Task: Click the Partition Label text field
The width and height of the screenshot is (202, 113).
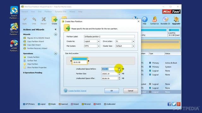Action: point(110,36)
